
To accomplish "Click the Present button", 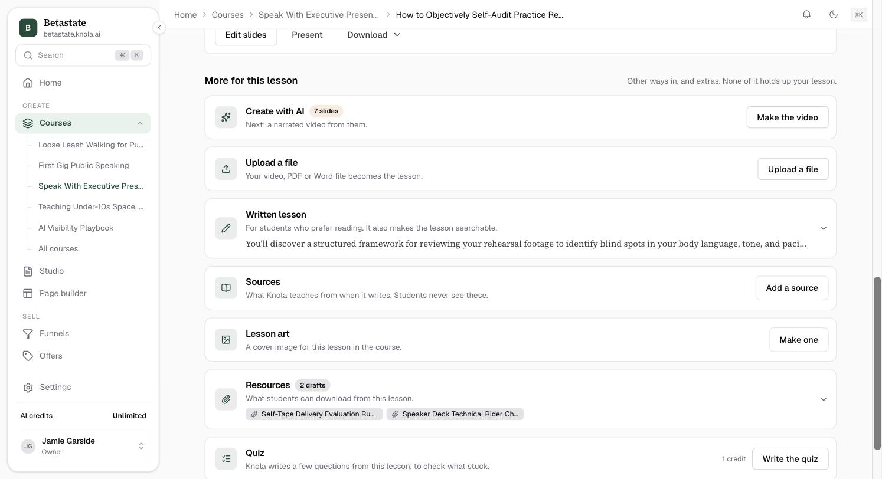I will (307, 35).
